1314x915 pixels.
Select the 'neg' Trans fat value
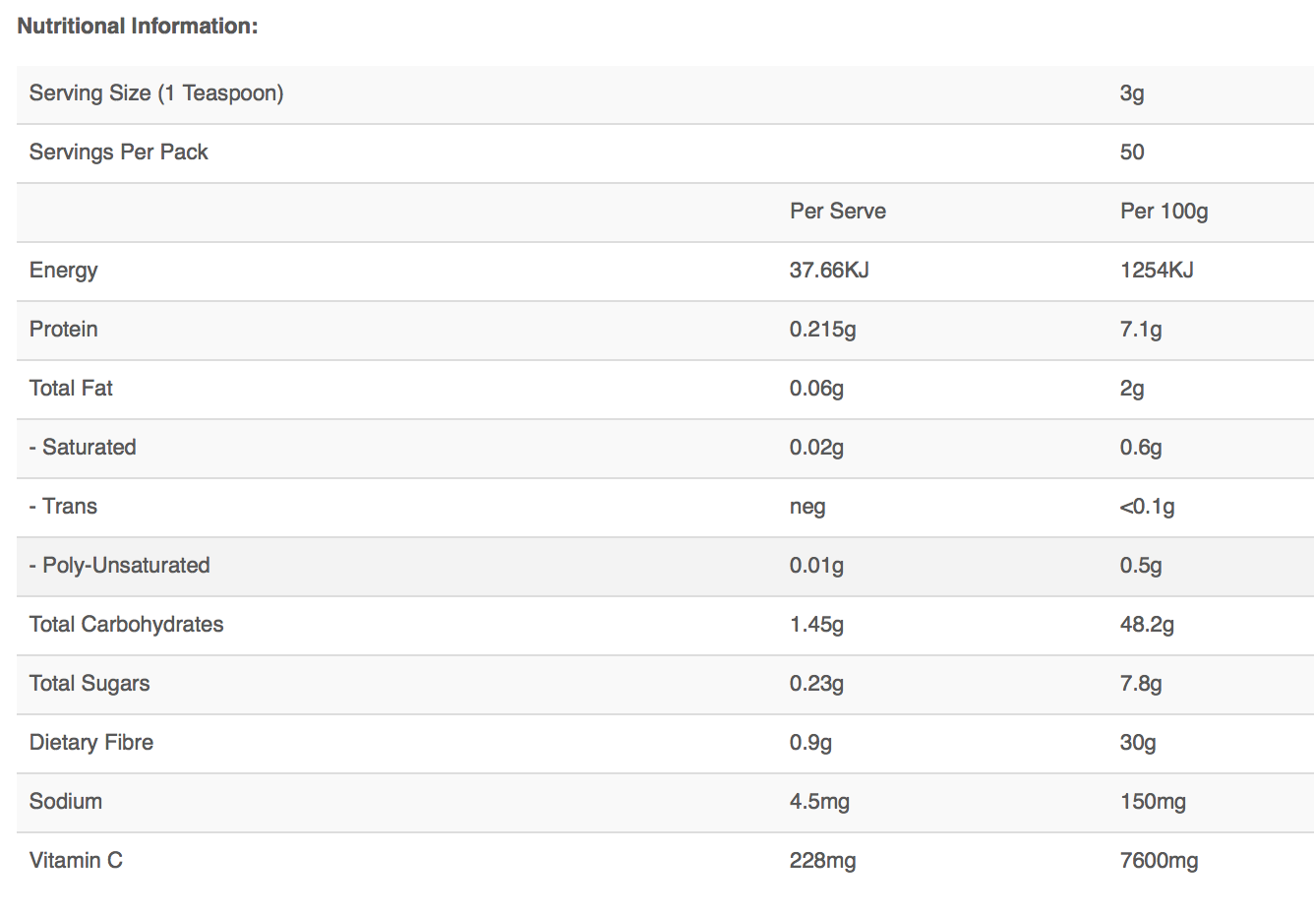(x=806, y=508)
